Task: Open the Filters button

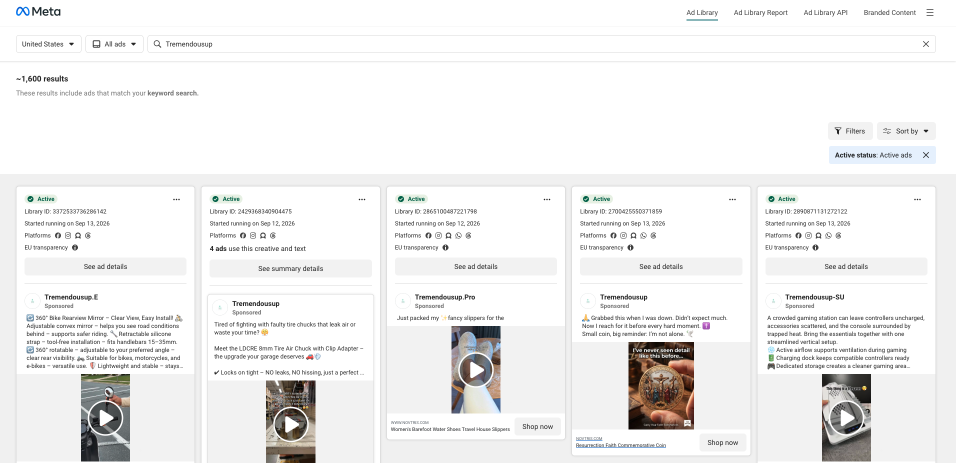Action: coord(850,131)
